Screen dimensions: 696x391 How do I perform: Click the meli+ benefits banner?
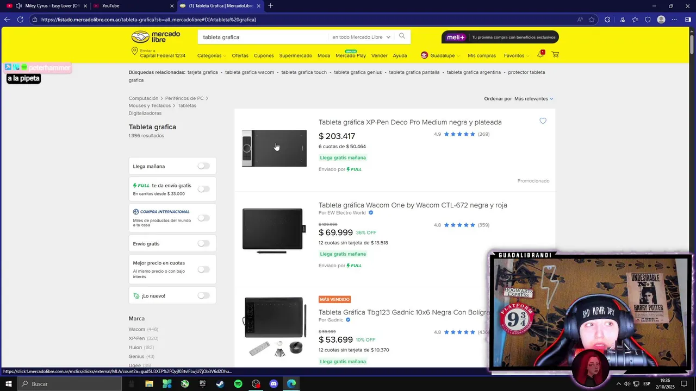(500, 37)
